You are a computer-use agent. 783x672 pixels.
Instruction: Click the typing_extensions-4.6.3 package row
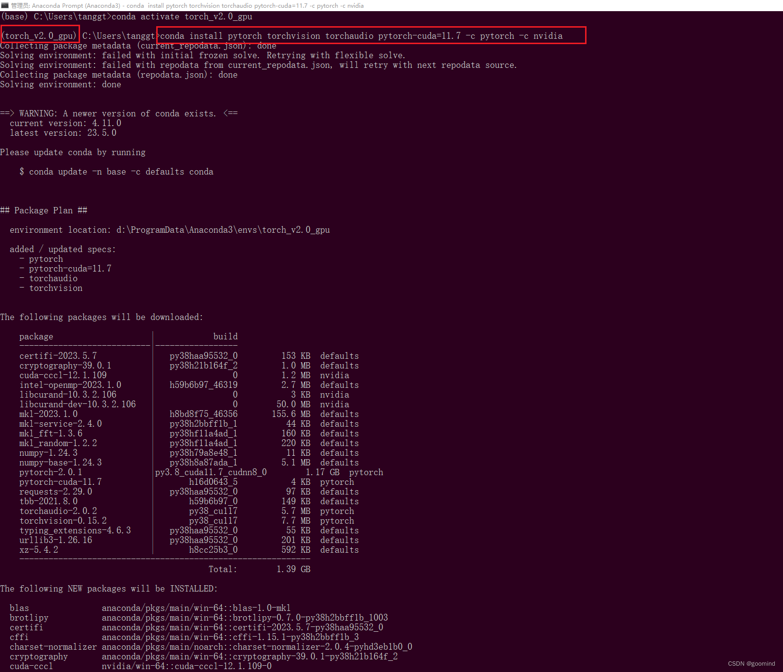click(x=189, y=530)
